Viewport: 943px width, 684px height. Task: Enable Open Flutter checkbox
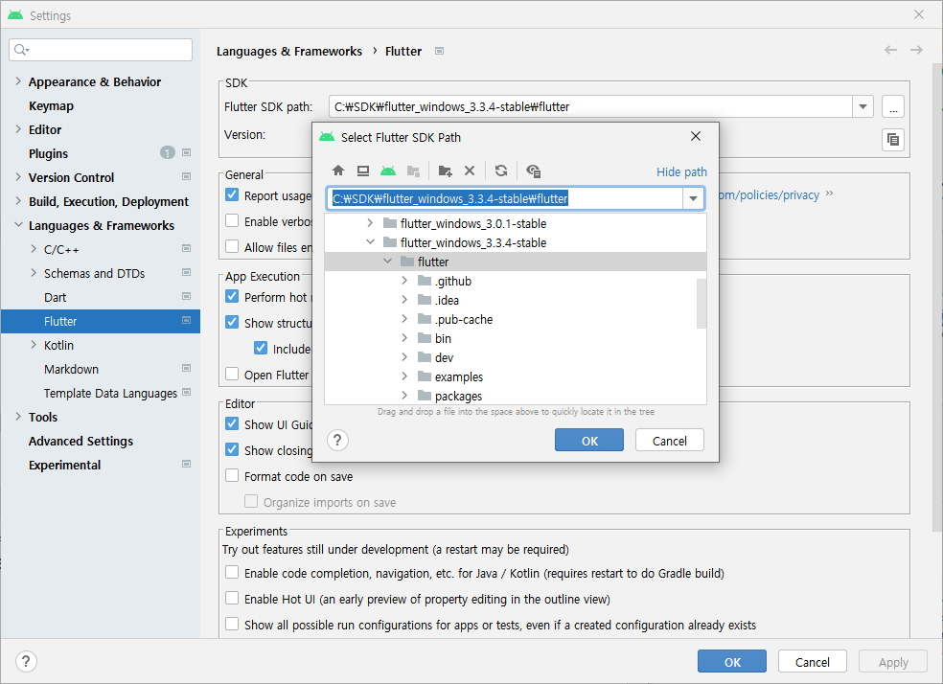click(x=232, y=374)
